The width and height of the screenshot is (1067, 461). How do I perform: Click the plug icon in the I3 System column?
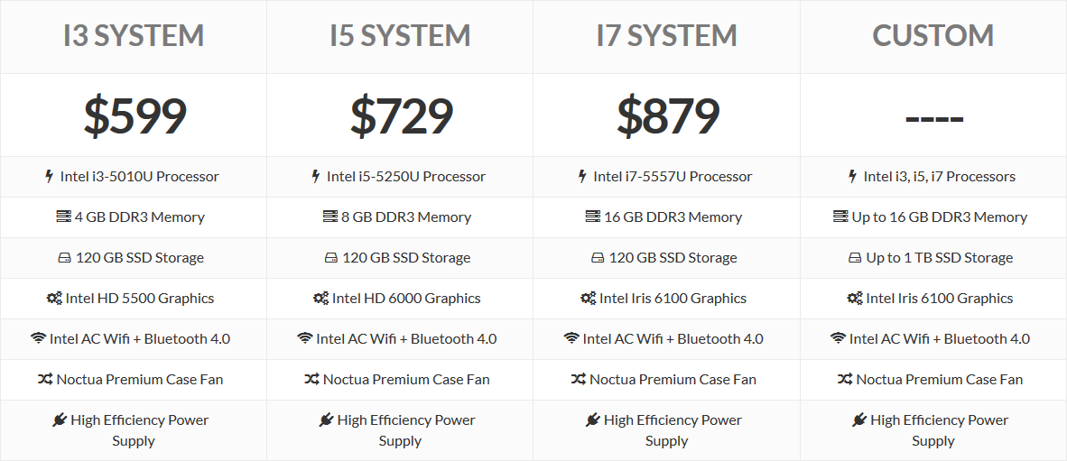coord(60,420)
